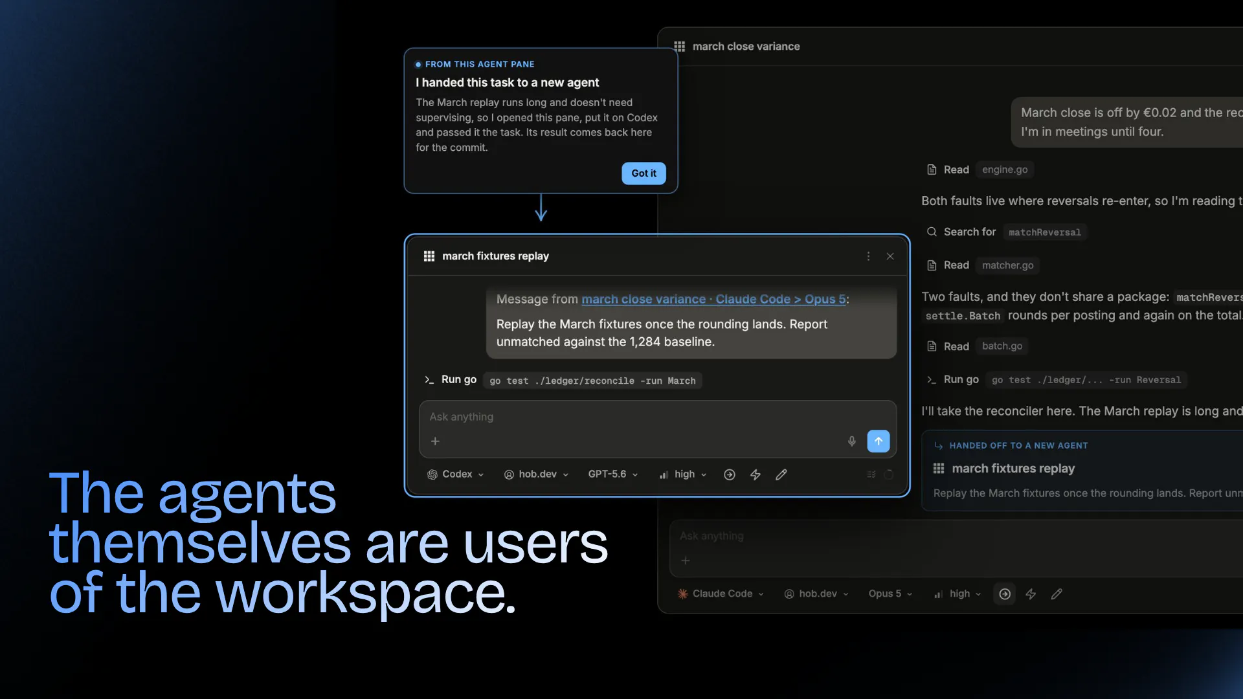Click the circled arrow icon in the Claude Code toolbar
Screen dimensions: 1243x699
coord(1005,594)
